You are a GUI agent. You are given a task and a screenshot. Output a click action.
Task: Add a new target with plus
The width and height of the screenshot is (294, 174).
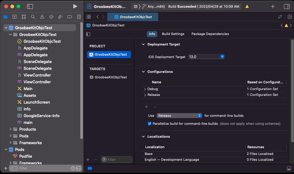tap(88, 160)
